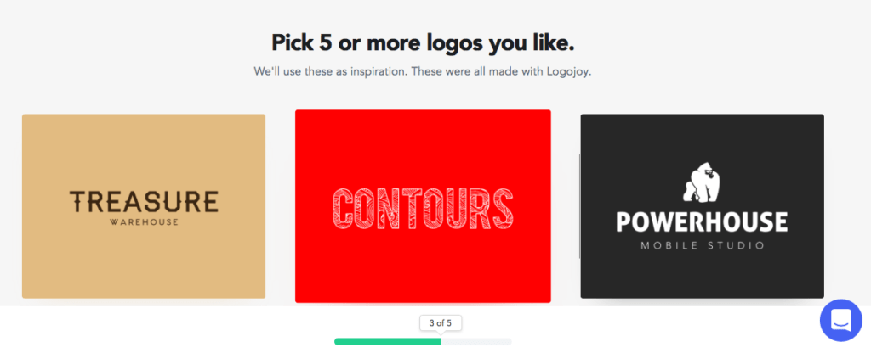Choose the Powerhouse Mobile Studio logo card
Image resolution: width=871 pixels, height=353 pixels.
point(702,206)
